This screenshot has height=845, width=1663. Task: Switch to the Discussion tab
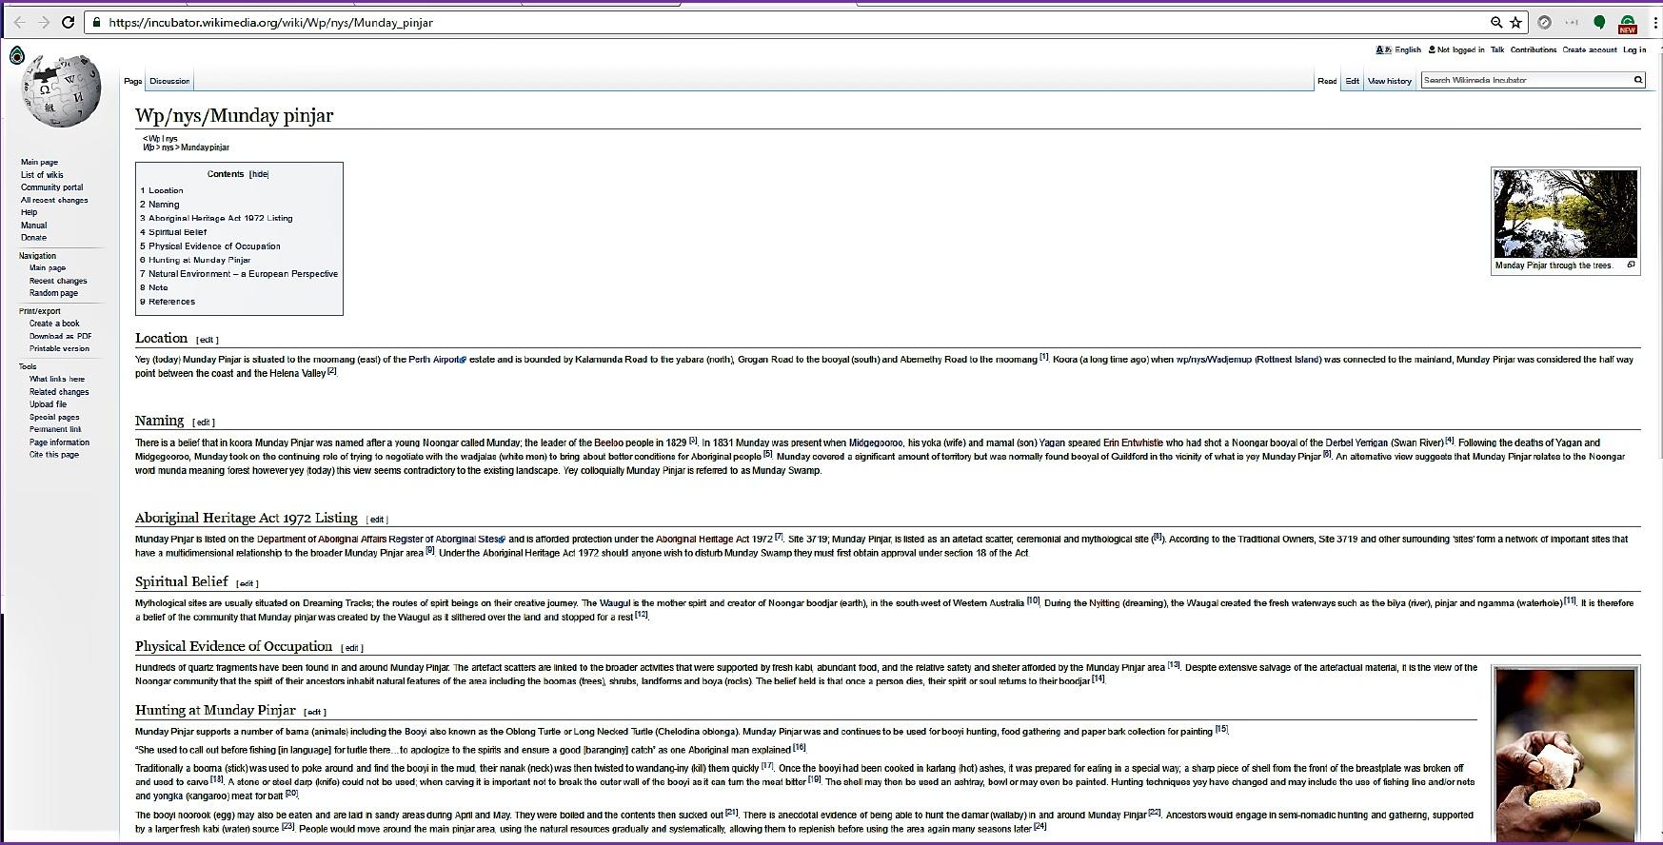[x=169, y=81]
